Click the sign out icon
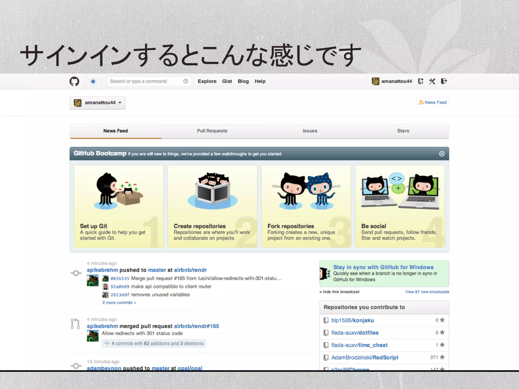 tap(444, 81)
